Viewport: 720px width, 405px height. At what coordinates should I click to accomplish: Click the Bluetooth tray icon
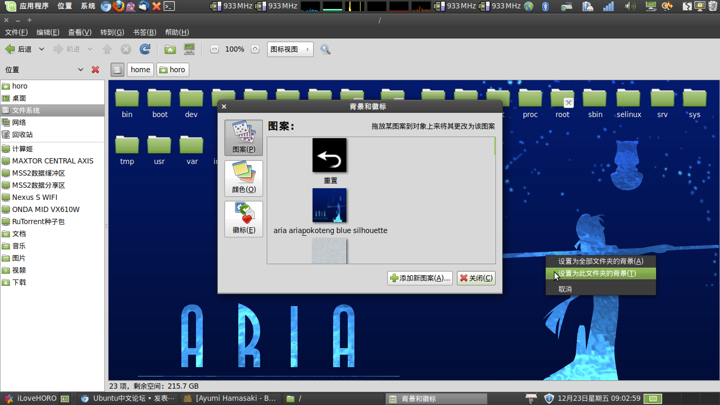tap(546, 6)
